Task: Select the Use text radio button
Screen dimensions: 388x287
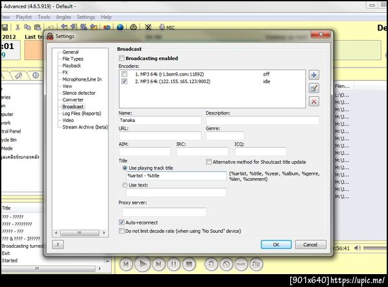Action: [125, 185]
